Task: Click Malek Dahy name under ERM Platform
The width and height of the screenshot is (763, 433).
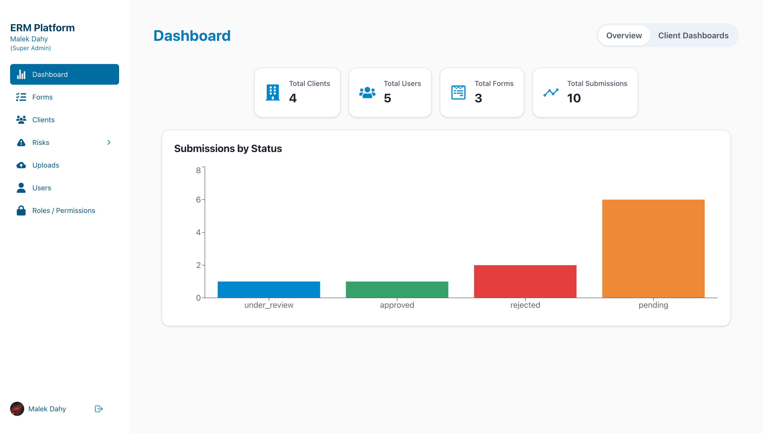Action: click(x=29, y=39)
